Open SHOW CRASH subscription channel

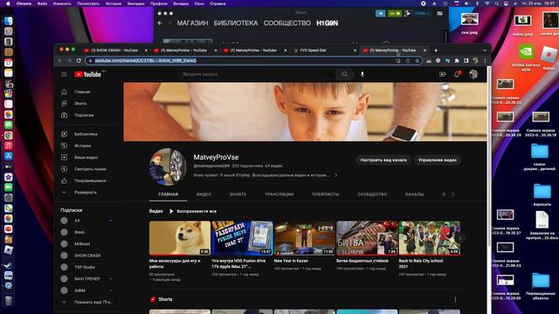click(86, 256)
